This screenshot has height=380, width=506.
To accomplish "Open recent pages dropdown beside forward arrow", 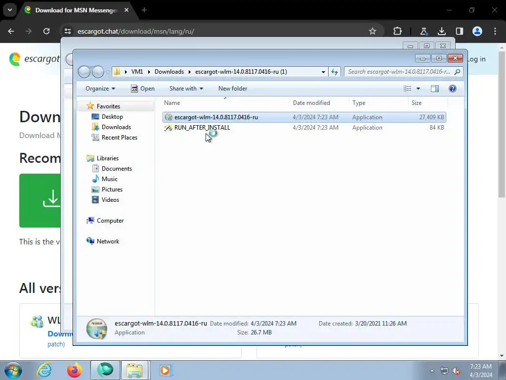I will click(108, 72).
